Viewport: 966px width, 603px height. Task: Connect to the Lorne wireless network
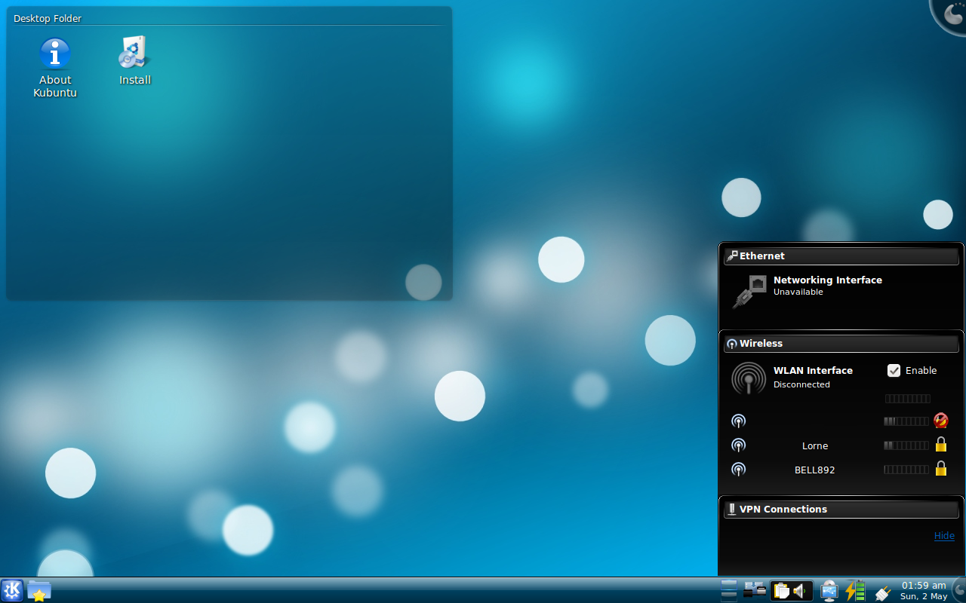tap(815, 445)
